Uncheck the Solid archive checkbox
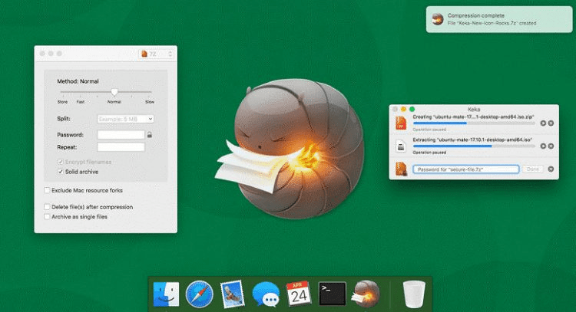Screen dimensions: 576x312 tap(61, 172)
